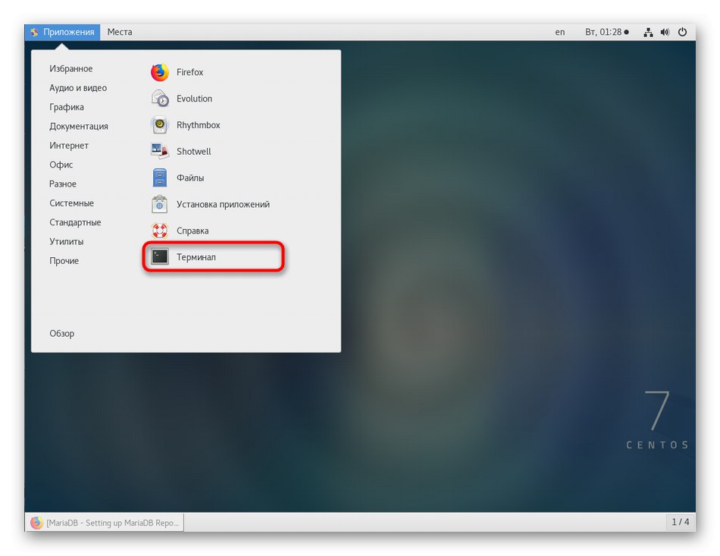Click the Evolution text label
This screenshot has width=720, height=556.
pos(194,99)
